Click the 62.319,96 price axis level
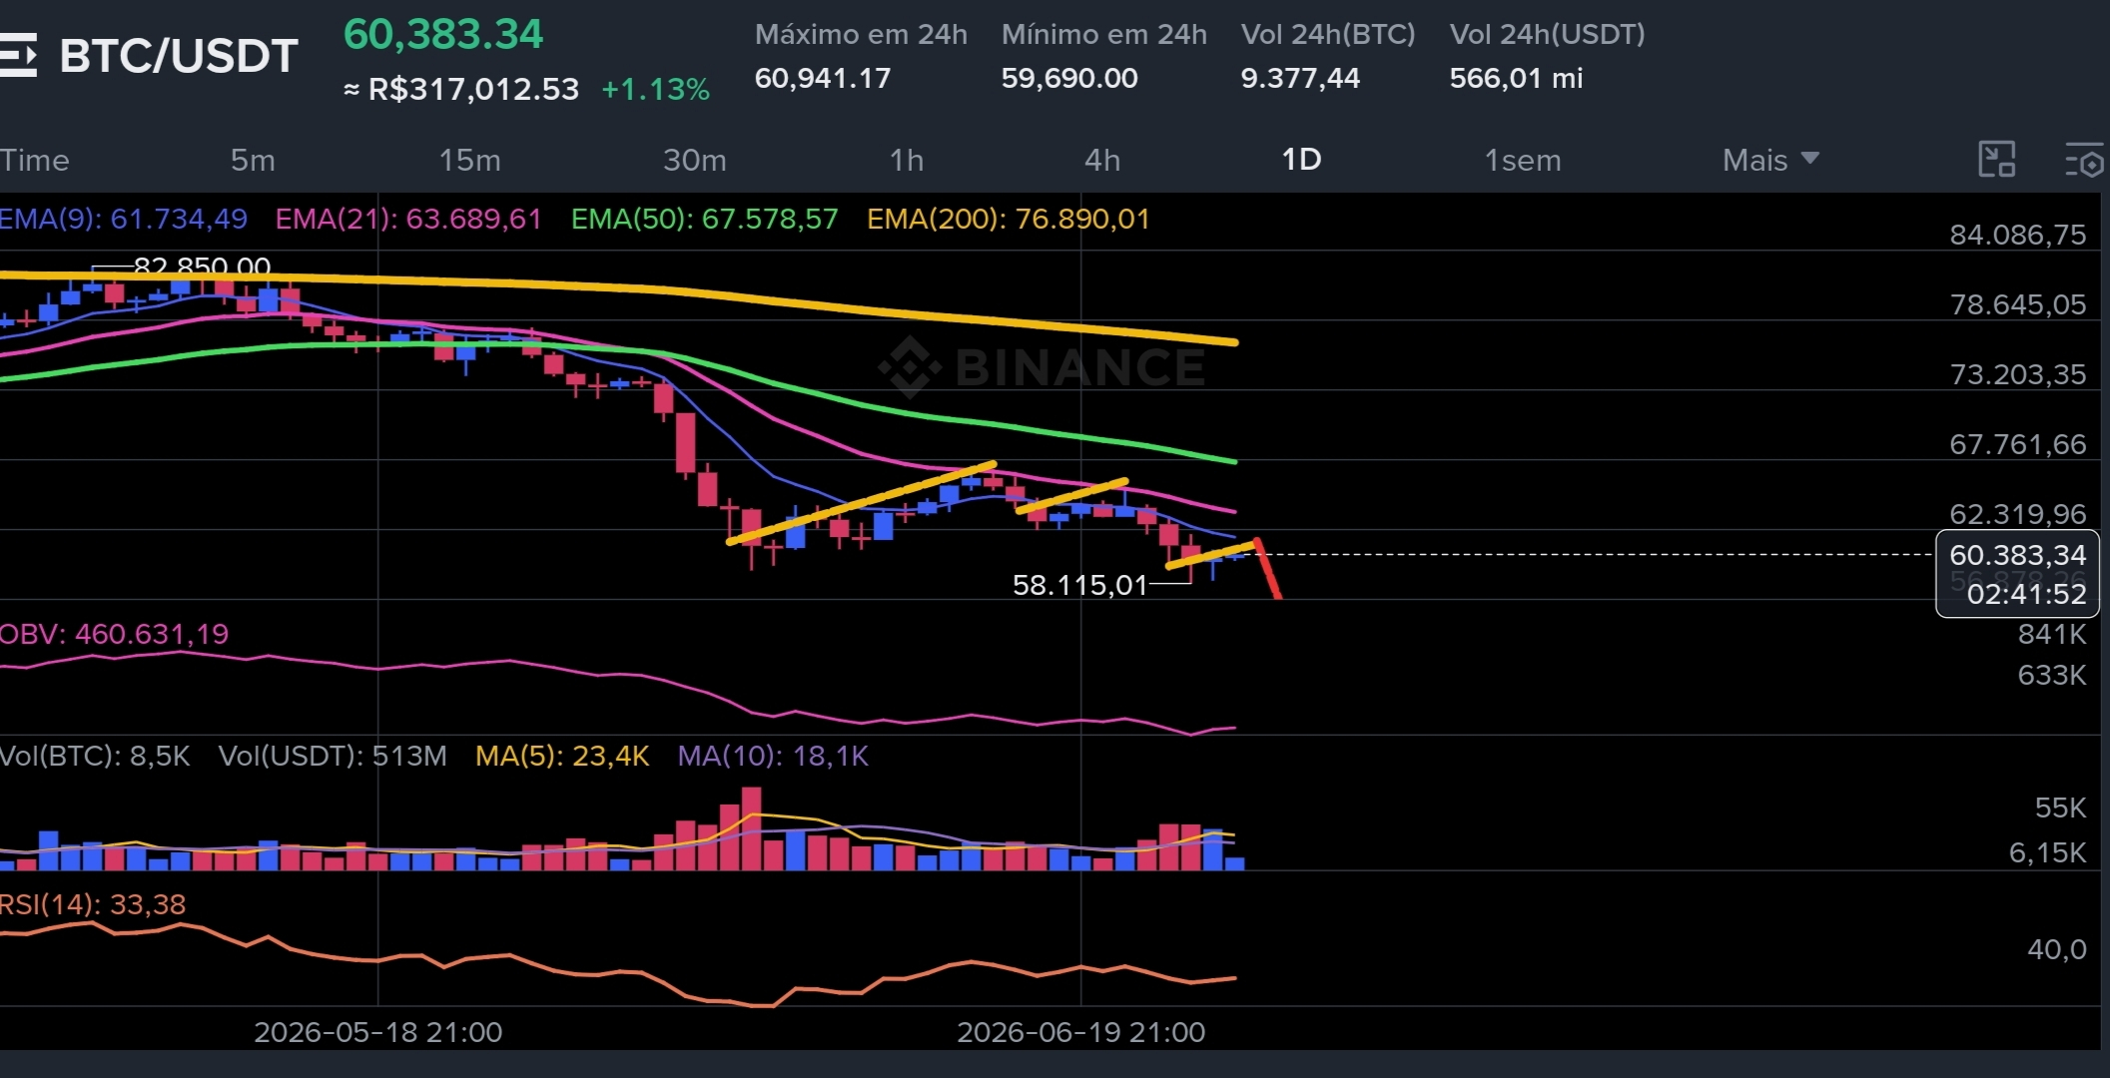The image size is (2110, 1078). pyautogui.click(x=2017, y=514)
